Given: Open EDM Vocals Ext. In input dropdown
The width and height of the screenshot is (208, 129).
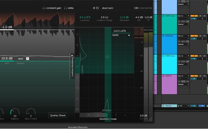Looking at the screenshot, I should (183, 16).
